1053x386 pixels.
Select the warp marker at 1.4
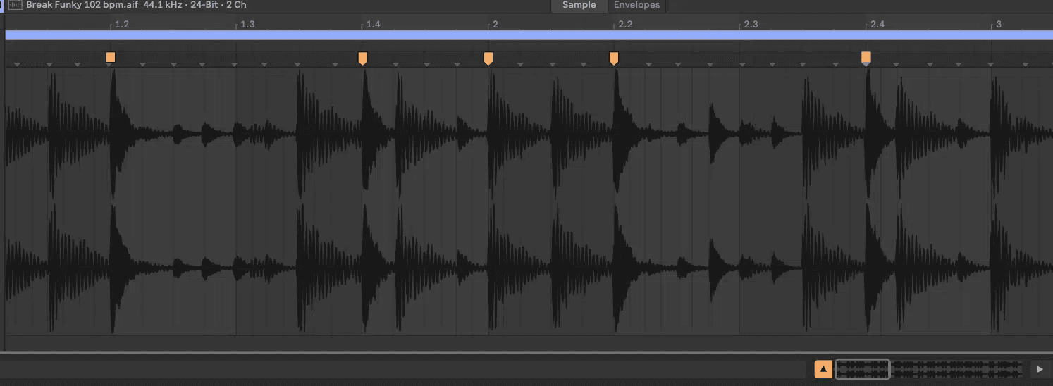tap(362, 58)
